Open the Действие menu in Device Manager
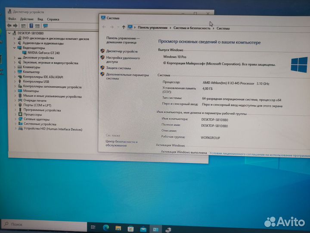 [x=27, y=19]
